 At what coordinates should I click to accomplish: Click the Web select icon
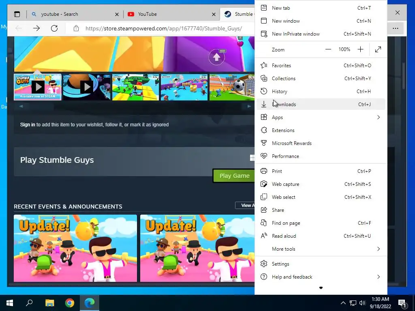264,197
